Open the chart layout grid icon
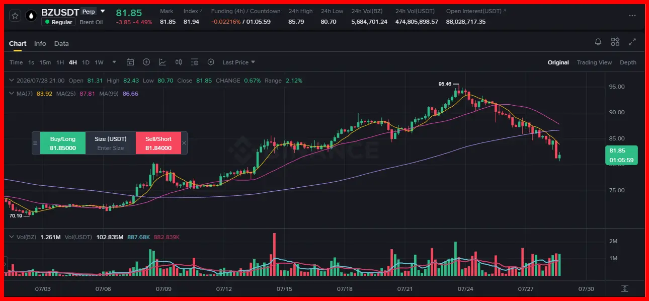The width and height of the screenshot is (649, 301). coord(615,42)
